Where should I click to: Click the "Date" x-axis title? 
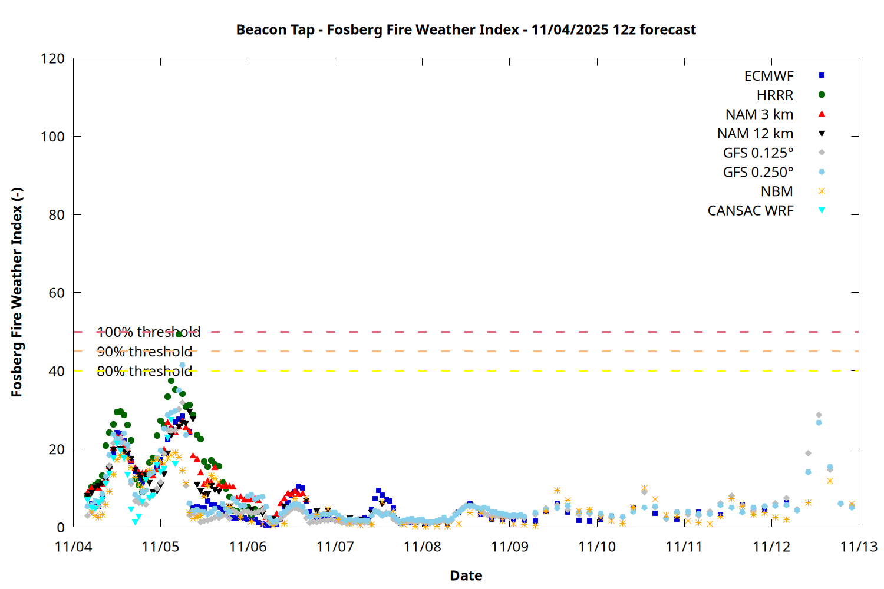(x=466, y=575)
